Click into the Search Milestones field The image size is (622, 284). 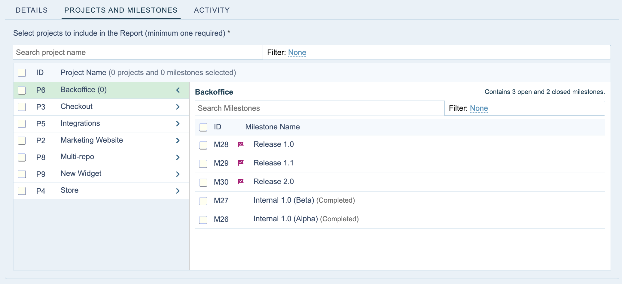tap(319, 108)
